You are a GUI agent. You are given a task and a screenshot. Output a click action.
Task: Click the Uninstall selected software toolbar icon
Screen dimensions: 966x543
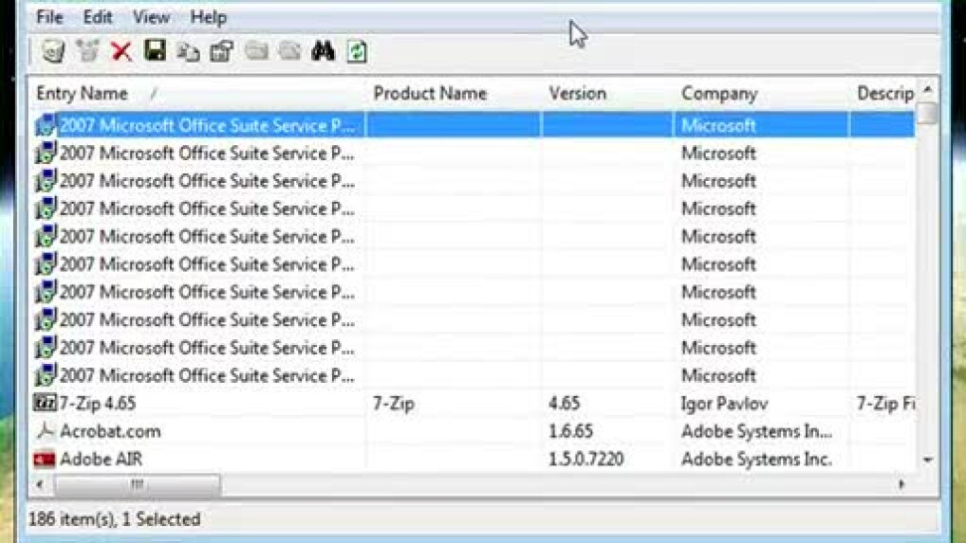[53, 51]
